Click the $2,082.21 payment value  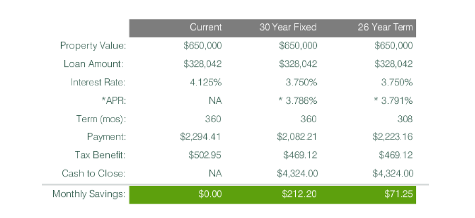(x=297, y=137)
